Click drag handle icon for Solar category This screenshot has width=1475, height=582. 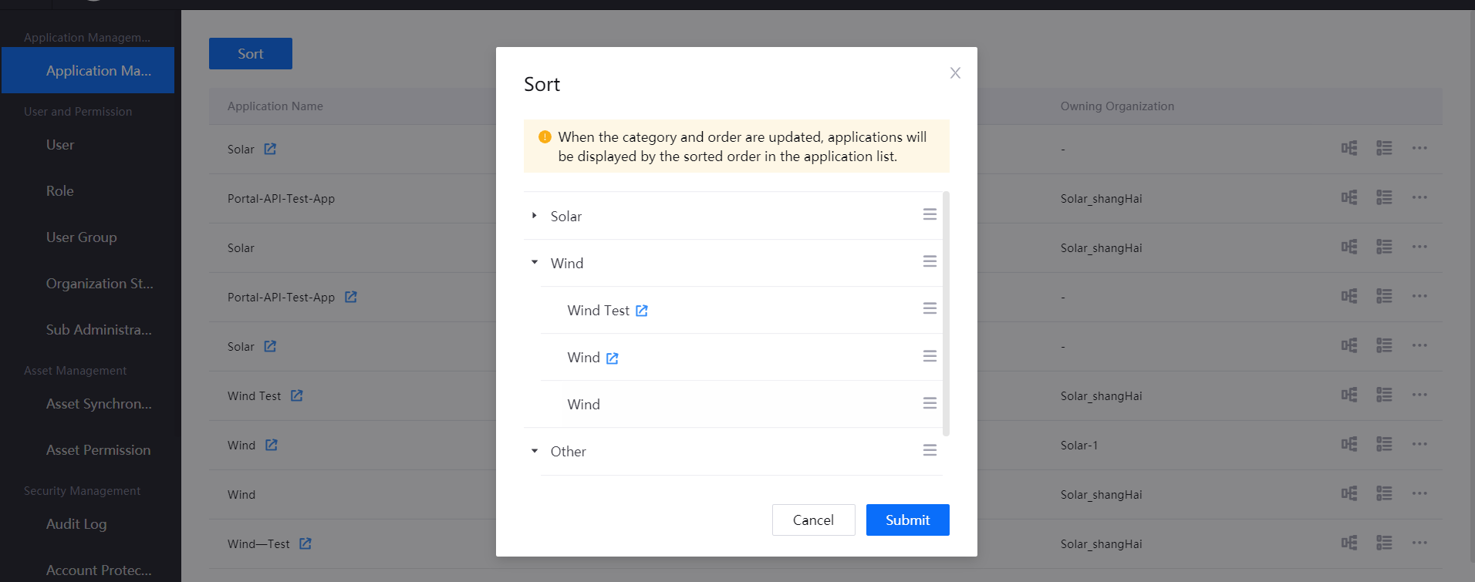coord(930,214)
